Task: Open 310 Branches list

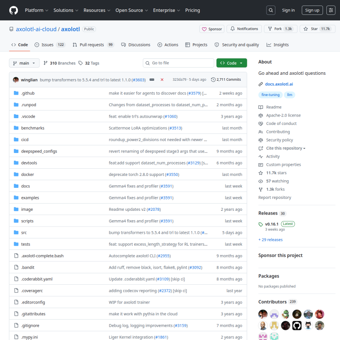Action: pyautogui.click(x=59, y=63)
